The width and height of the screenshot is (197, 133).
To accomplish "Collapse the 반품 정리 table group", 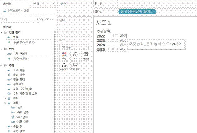I will coord(2,32).
